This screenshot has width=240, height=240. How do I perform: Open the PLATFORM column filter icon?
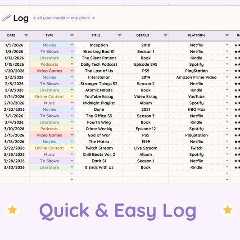click(x=227, y=36)
